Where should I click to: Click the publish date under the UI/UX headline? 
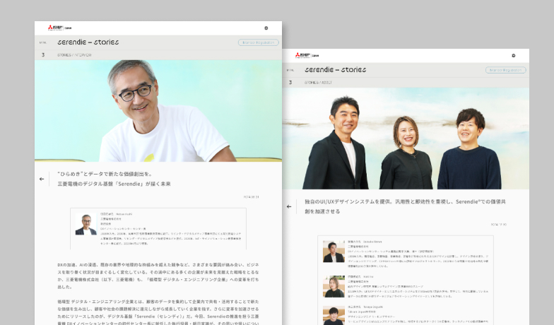498,225
